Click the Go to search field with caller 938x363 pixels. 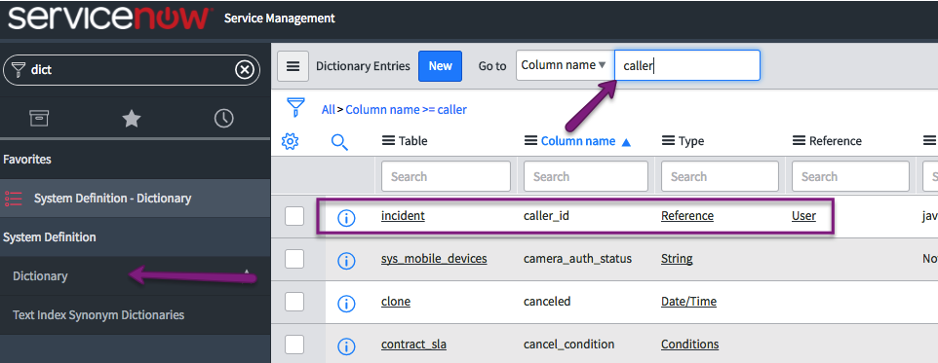click(x=687, y=65)
